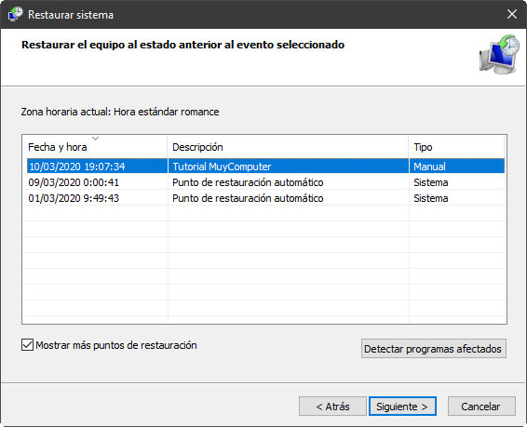
Task: Click the 01/03/2020 row's Punto de restauración automático
Action: click(x=248, y=198)
